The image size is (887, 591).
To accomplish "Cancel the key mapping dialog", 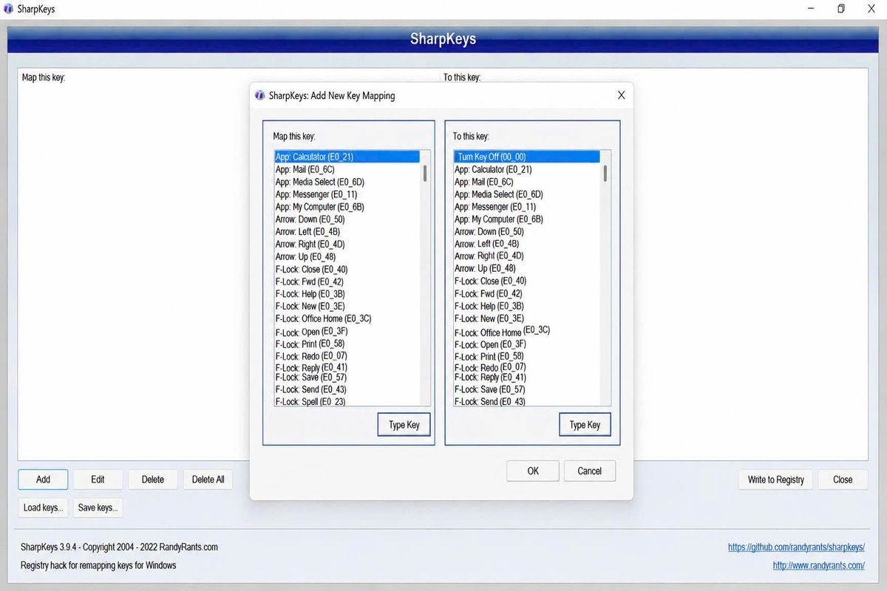I will pyautogui.click(x=590, y=471).
